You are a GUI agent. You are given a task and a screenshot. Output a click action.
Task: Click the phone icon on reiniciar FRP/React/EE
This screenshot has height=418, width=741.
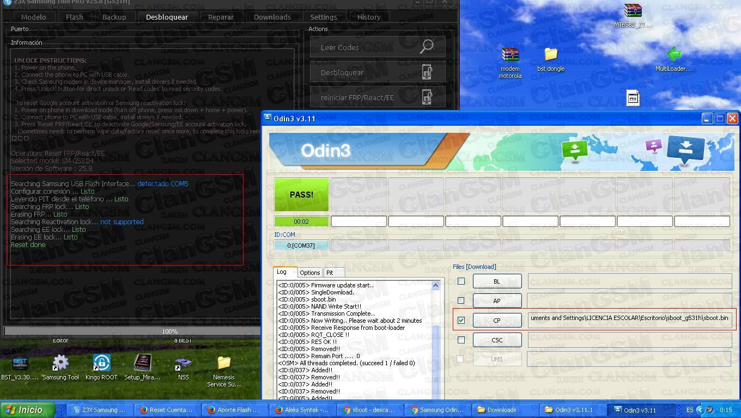click(427, 97)
